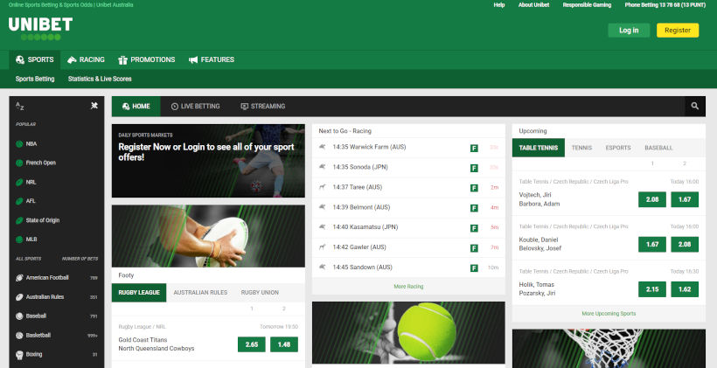717x368 pixels.
Task: Select the Table Tennis upcoming tab
Action: (539, 148)
